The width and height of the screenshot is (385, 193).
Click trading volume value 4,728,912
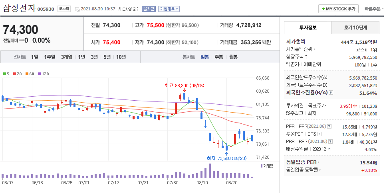tap(249, 25)
